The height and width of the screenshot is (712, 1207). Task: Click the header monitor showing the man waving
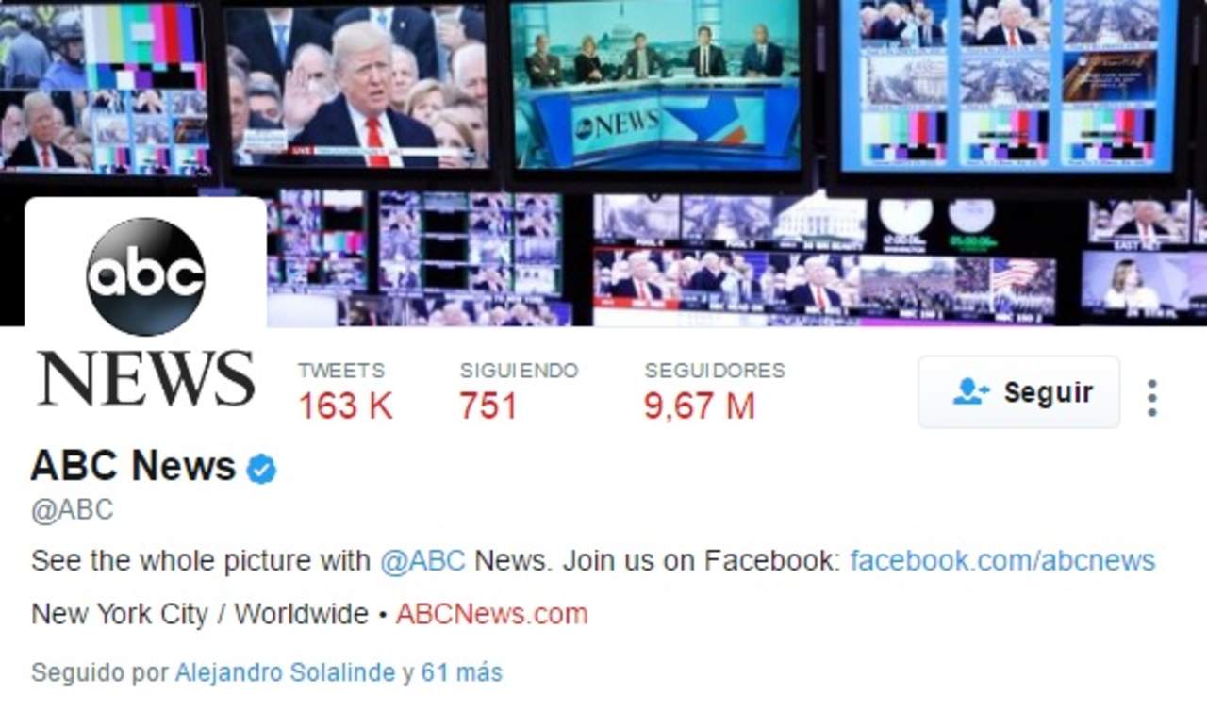tap(359, 86)
